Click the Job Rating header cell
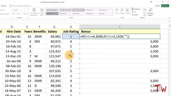Viewport: 171px width, 96px height. [x=71, y=31]
